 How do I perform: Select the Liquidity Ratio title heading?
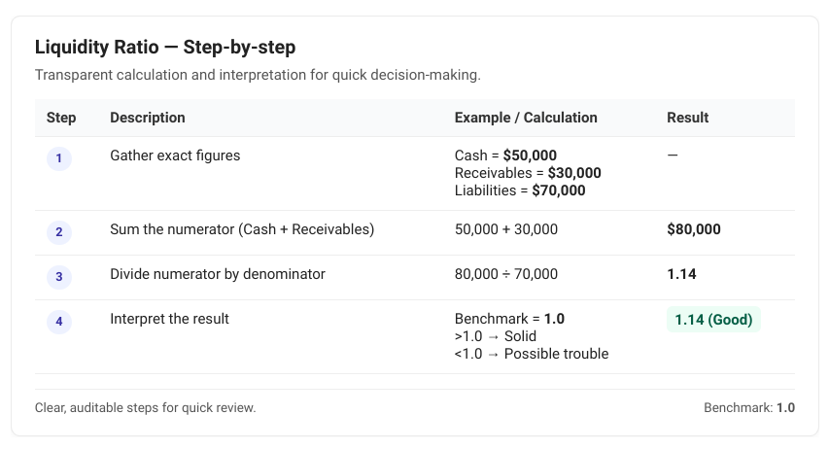coord(163,47)
